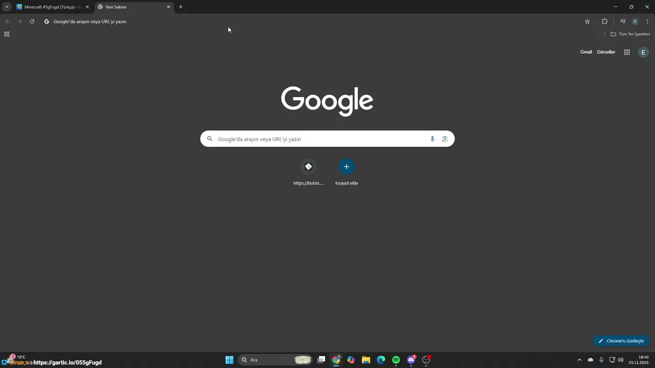Open the network icon in the system tray
The height and width of the screenshot is (368, 655).
click(612, 360)
